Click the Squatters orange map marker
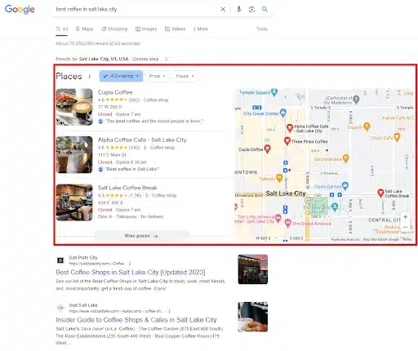 367,127
